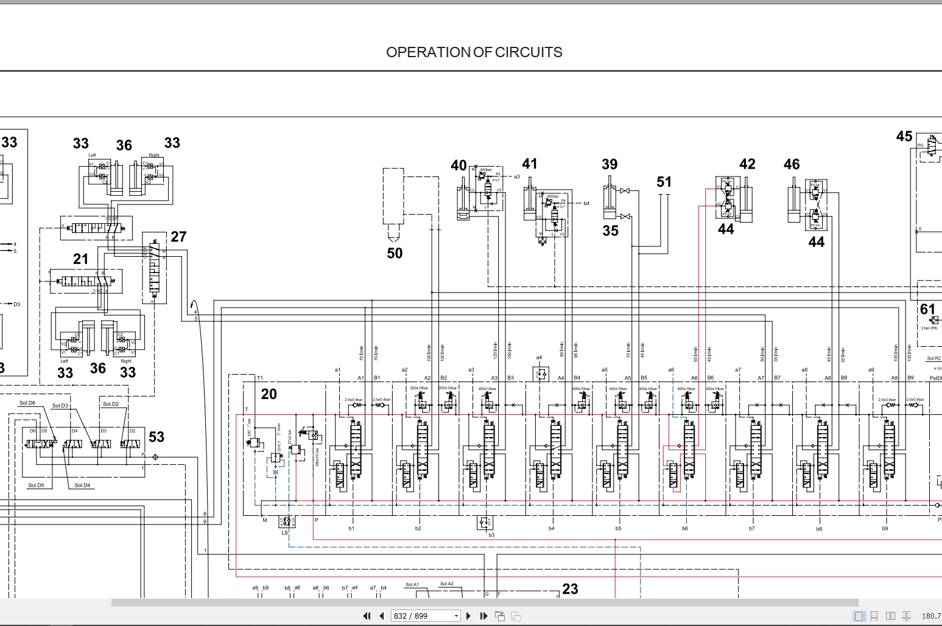
Task: Click component label 35 in the diagram
Action: point(610,231)
